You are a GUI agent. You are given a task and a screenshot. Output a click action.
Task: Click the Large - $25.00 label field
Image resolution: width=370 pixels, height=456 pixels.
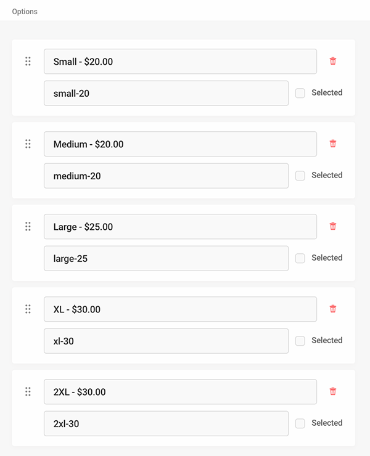coord(180,227)
